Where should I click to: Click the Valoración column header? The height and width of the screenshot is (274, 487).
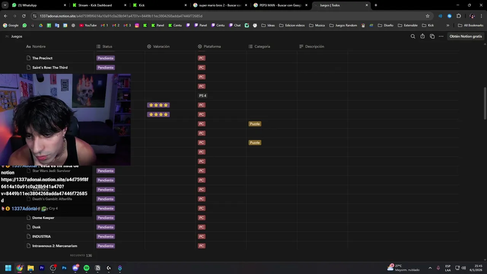point(158,46)
